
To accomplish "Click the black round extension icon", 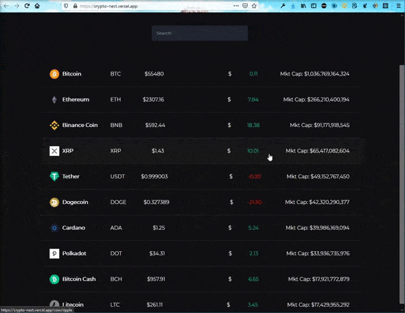I will pos(324,5).
